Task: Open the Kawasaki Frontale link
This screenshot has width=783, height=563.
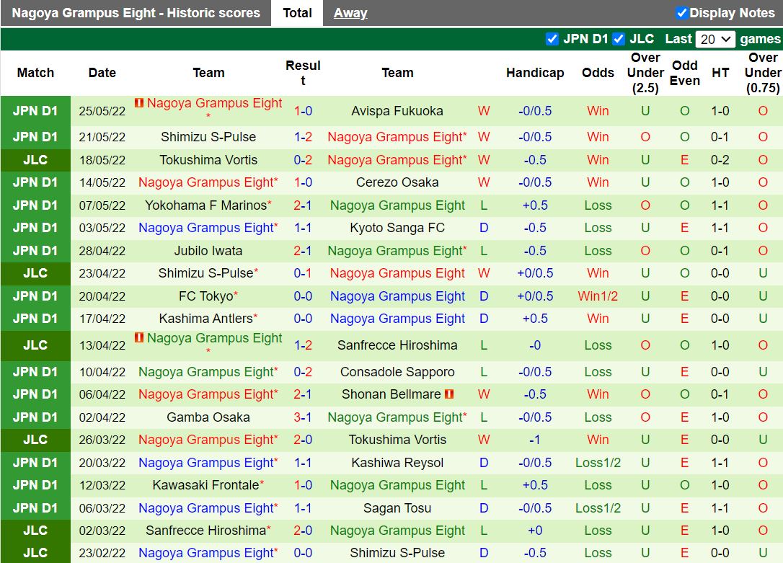Action: pyautogui.click(x=204, y=485)
